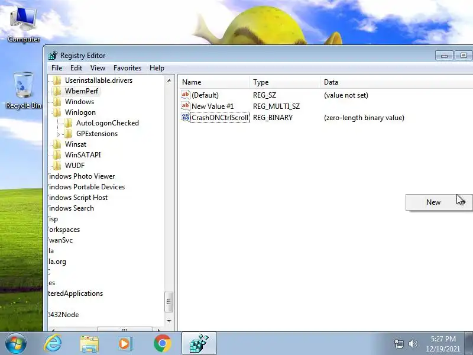
Task: Click the (zero-length binary value) data cell
Action: pyautogui.click(x=364, y=118)
